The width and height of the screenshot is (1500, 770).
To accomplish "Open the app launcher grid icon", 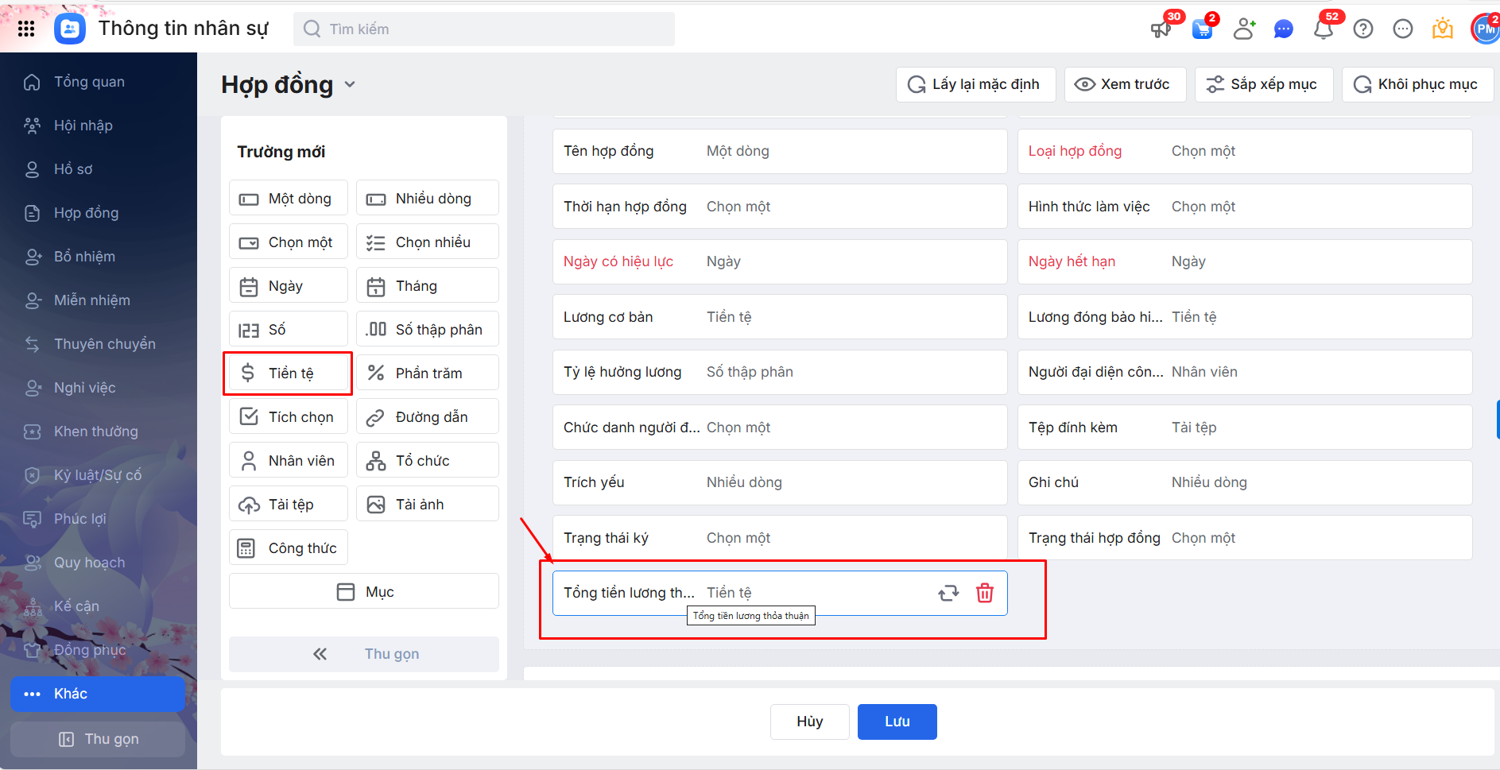I will 26,29.
